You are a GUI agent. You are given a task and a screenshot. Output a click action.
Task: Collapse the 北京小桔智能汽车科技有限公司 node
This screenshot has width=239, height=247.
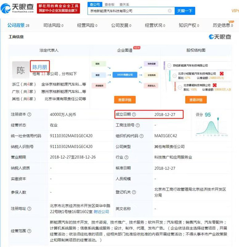[174, 76]
